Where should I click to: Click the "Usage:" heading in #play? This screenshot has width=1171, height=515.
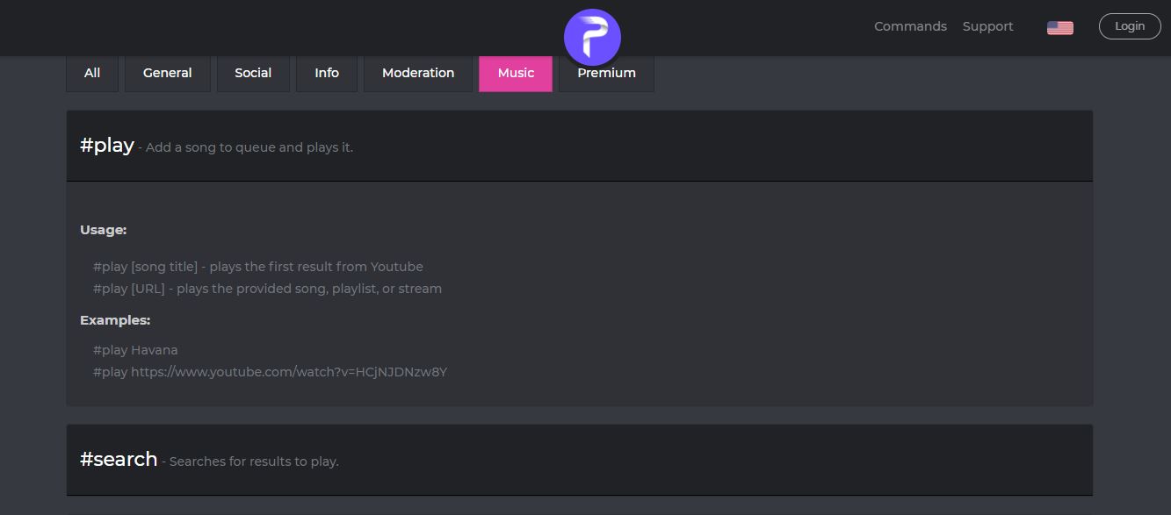pos(104,230)
